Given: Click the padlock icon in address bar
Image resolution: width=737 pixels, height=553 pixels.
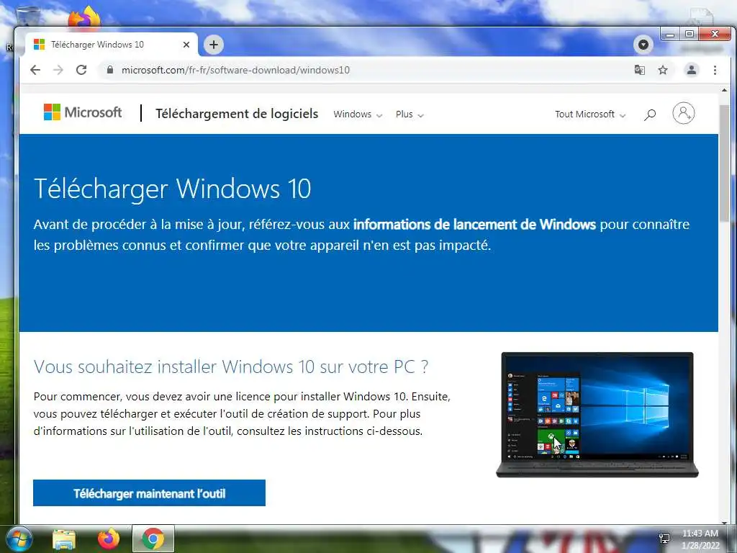Looking at the screenshot, I should (110, 70).
